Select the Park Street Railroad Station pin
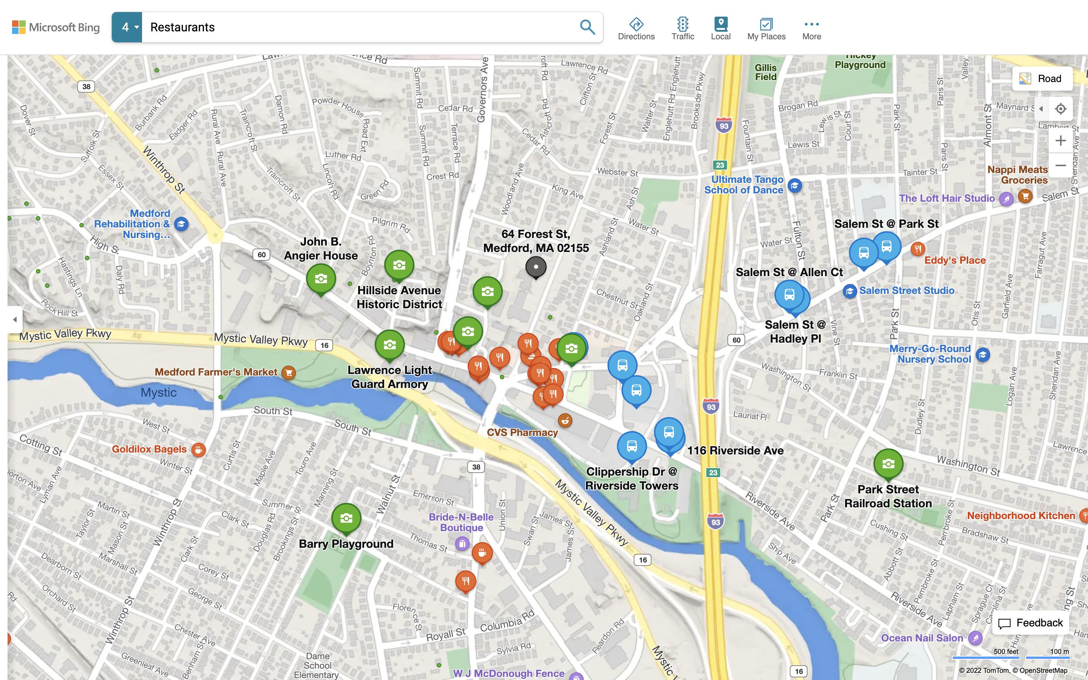The width and height of the screenshot is (1088, 680). (888, 464)
